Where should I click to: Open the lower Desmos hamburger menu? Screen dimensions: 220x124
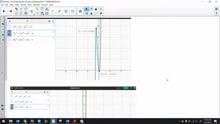click(x=12, y=88)
